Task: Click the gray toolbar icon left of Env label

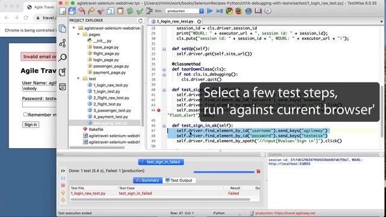Action: point(149,11)
